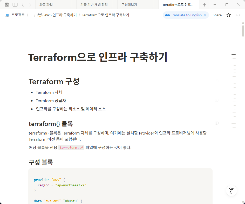Jump via top outline marker in table of contents

(233, 55)
